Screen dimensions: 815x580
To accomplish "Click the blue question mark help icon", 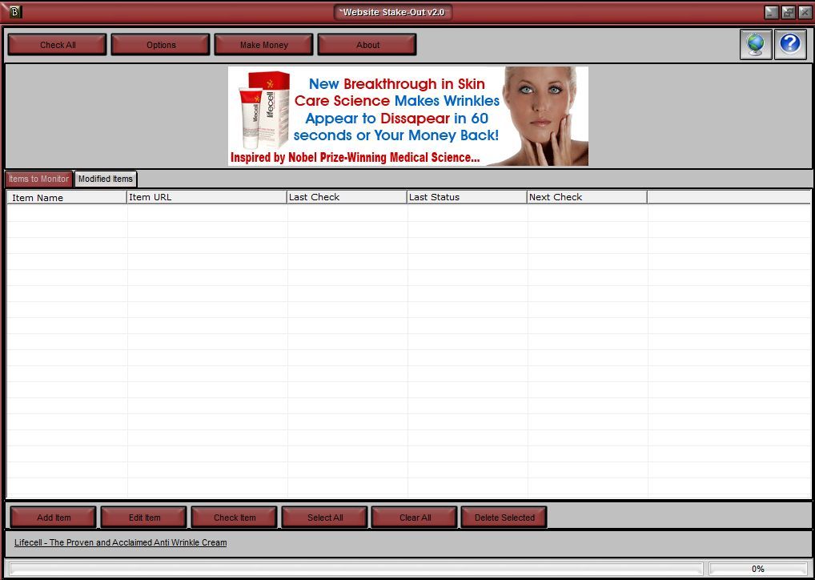I will pyautogui.click(x=790, y=44).
